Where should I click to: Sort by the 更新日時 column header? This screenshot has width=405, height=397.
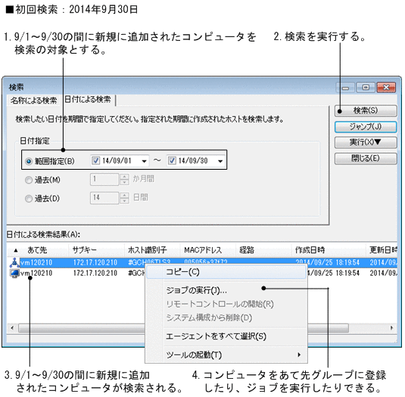(382, 250)
